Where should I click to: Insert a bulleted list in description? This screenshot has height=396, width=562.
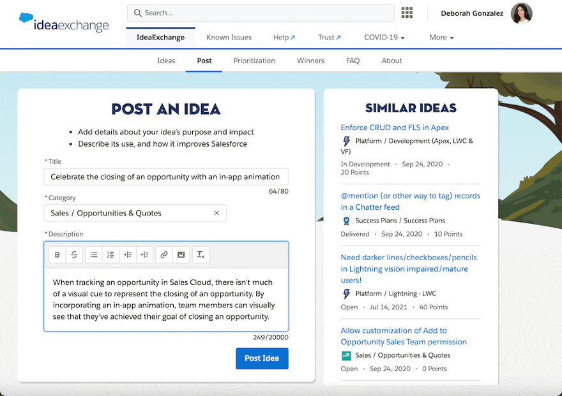[x=93, y=254]
